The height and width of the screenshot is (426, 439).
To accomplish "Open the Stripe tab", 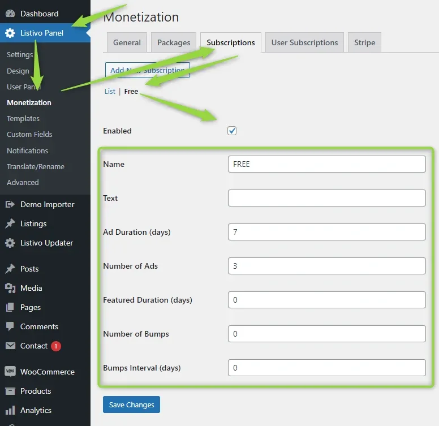I will pyautogui.click(x=364, y=42).
